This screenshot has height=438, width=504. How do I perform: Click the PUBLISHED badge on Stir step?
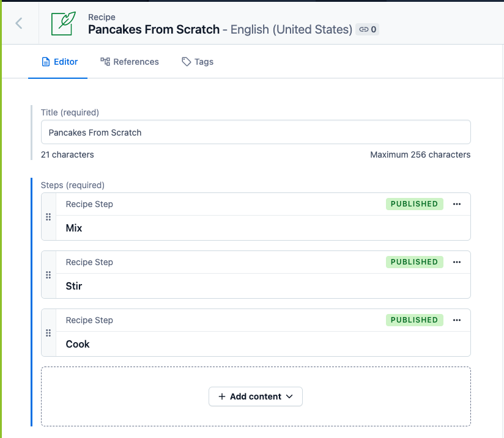(x=414, y=262)
